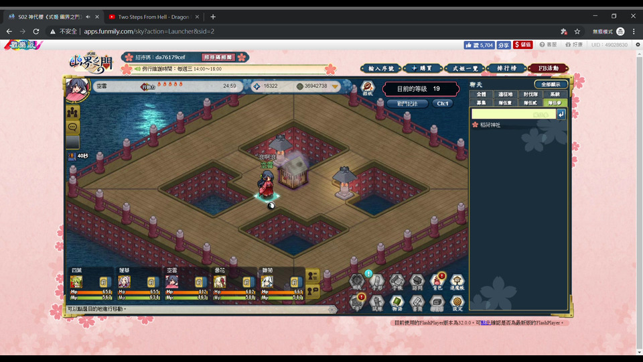Viewport: 643px width, 362px height.
Task: Click the 好康 link
Action: point(574,45)
